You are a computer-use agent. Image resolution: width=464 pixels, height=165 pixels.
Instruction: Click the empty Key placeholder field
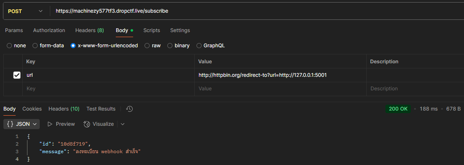[108, 89]
